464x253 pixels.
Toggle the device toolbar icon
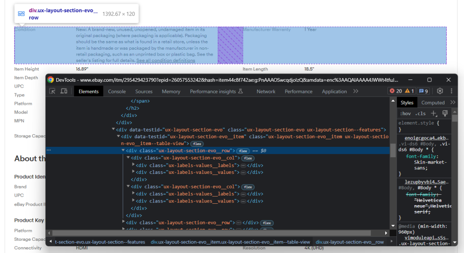point(64,91)
